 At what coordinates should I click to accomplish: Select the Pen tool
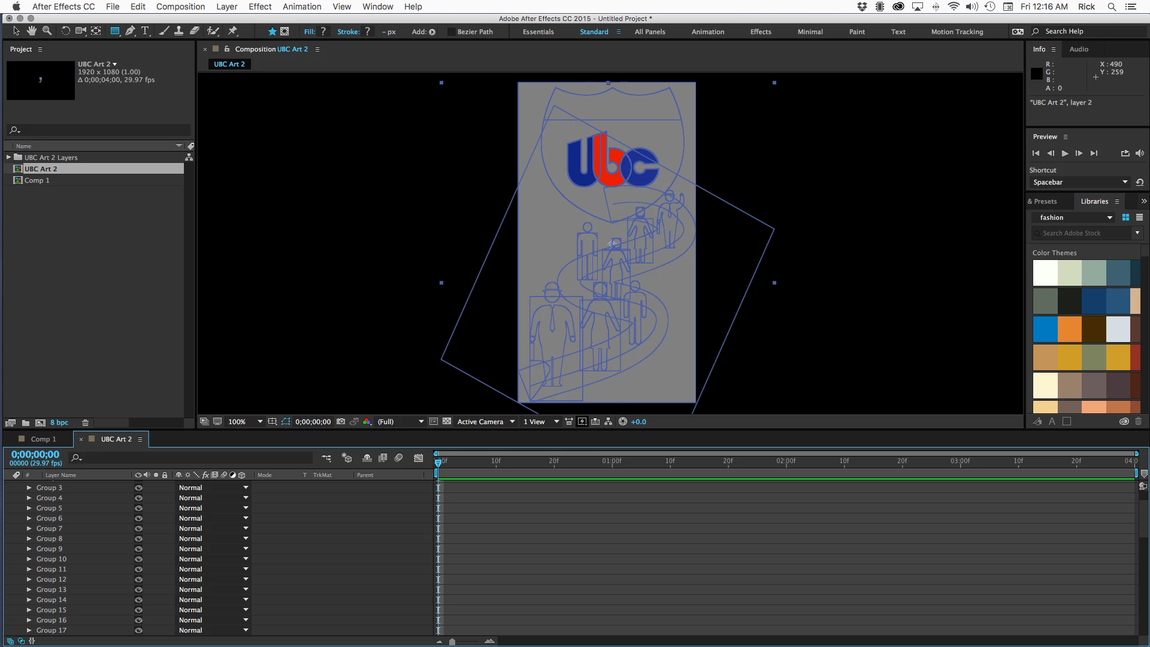coord(130,31)
